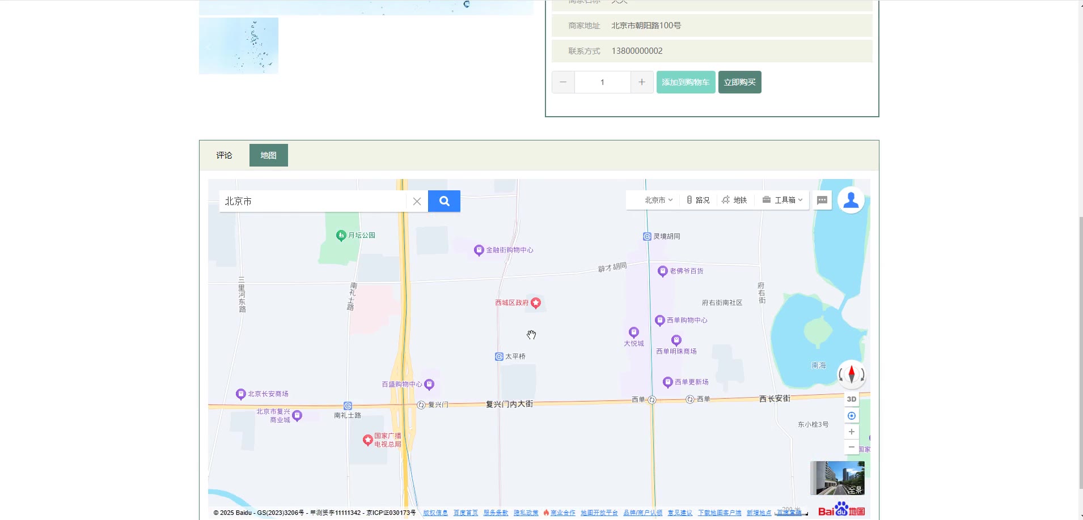Image resolution: width=1083 pixels, height=520 pixels.
Task: Click the phone number 13800000002
Action: point(637,51)
